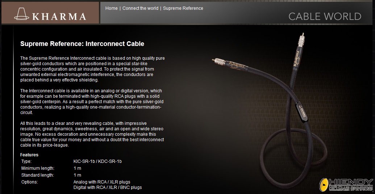
Task: Click the Options label in features
Action: (x=30, y=182)
